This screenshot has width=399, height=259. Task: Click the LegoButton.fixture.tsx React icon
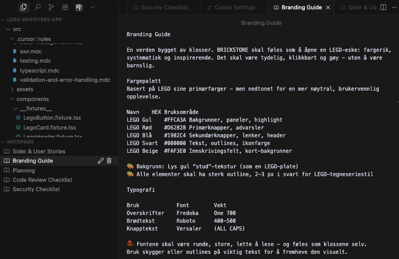pyautogui.click(x=18, y=118)
